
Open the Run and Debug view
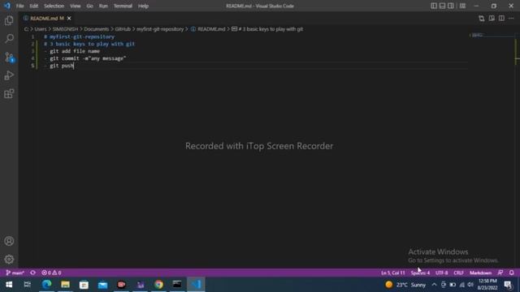[9, 75]
